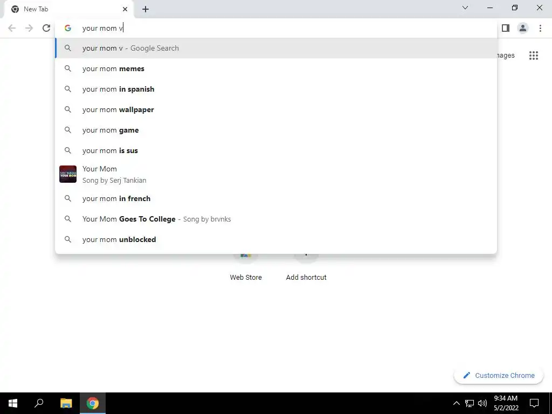Viewport: 552px width, 414px height.
Task: Open 'Your Mom' song by Serj Tankian
Action: pos(276,174)
